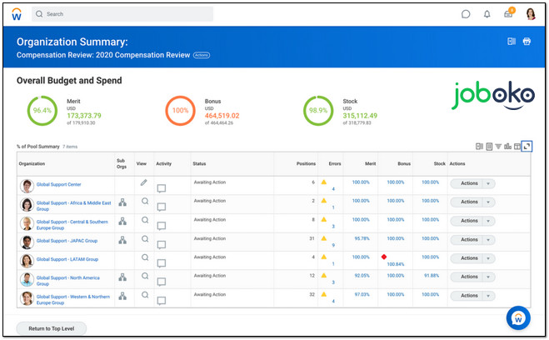Open the notifications bell

coord(487,14)
